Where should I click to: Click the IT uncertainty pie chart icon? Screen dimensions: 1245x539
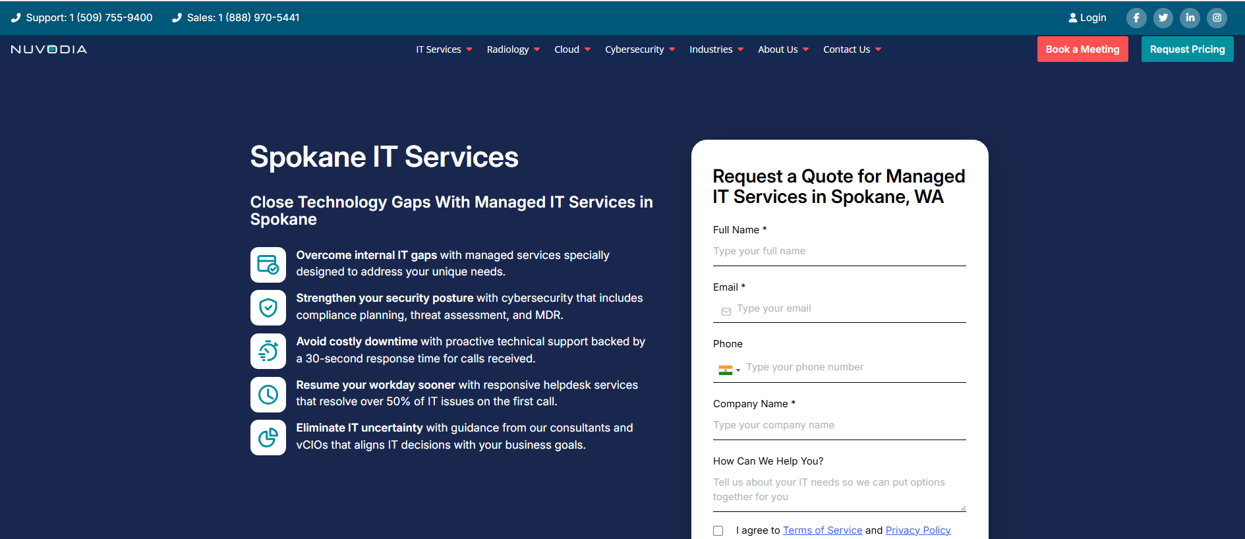coord(268,438)
